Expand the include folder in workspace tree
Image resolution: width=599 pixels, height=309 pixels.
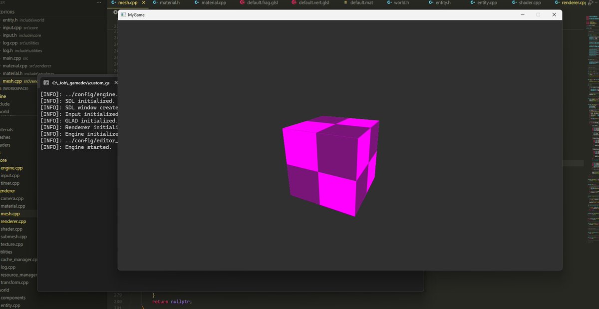click(5, 104)
